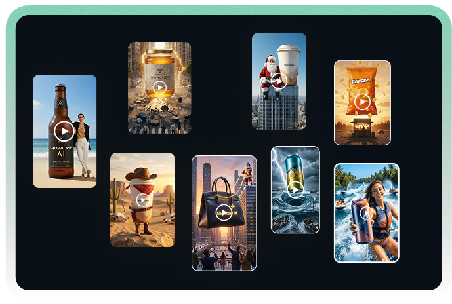Play the lightning soda can whirlpool video

click(x=295, y=190)
